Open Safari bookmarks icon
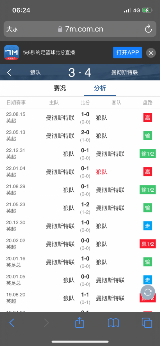 click(x=113, y=323)
